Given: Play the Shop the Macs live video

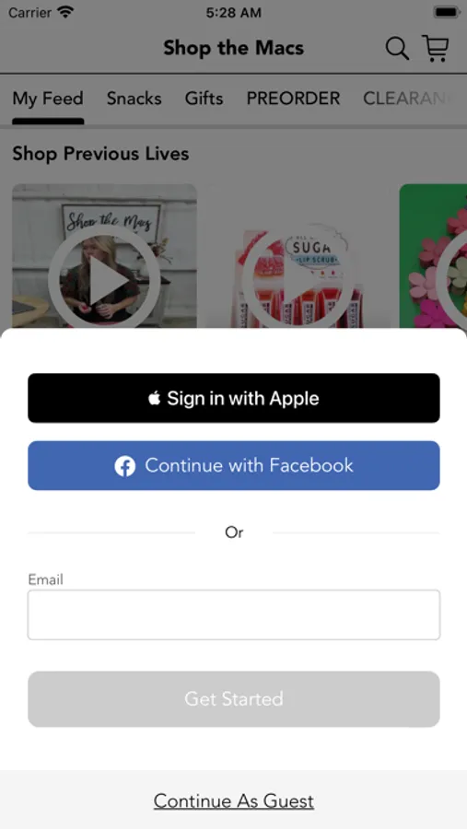Looking at the screenshot, I should pyautogui.click(x=104, y=280).
